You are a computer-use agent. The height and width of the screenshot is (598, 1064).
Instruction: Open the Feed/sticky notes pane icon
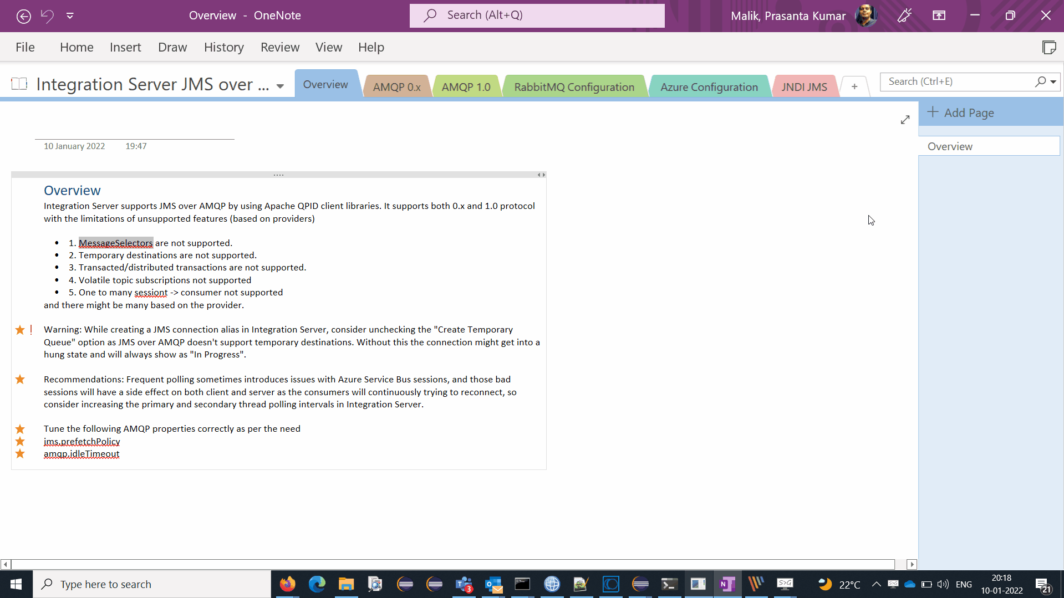coord(1049,48)
